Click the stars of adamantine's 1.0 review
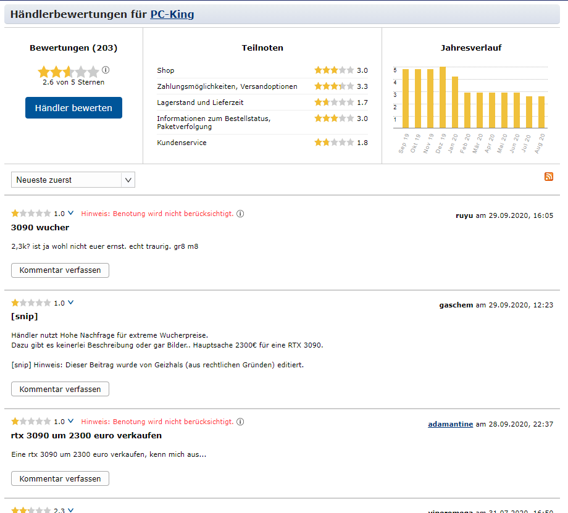 click(31, 421)
